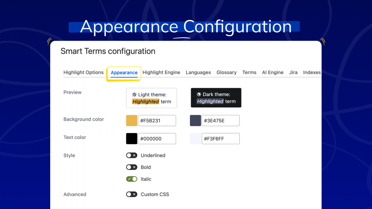Turn on the Custom CSS toggle
The width and height of the screenshot is (372, 209).
pos(132,194)
